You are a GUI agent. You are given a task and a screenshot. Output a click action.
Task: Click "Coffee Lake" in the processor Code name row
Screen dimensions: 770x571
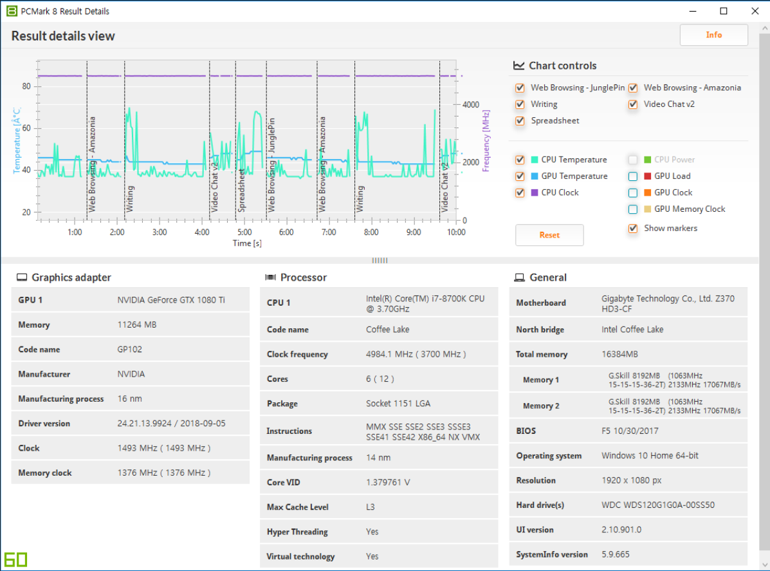tap(387, 330)
